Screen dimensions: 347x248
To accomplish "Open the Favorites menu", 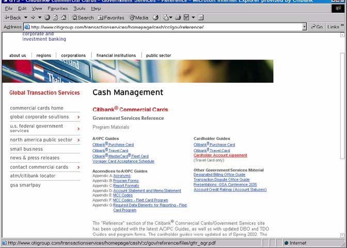I will pyautogui.click(x=57, y=9).
